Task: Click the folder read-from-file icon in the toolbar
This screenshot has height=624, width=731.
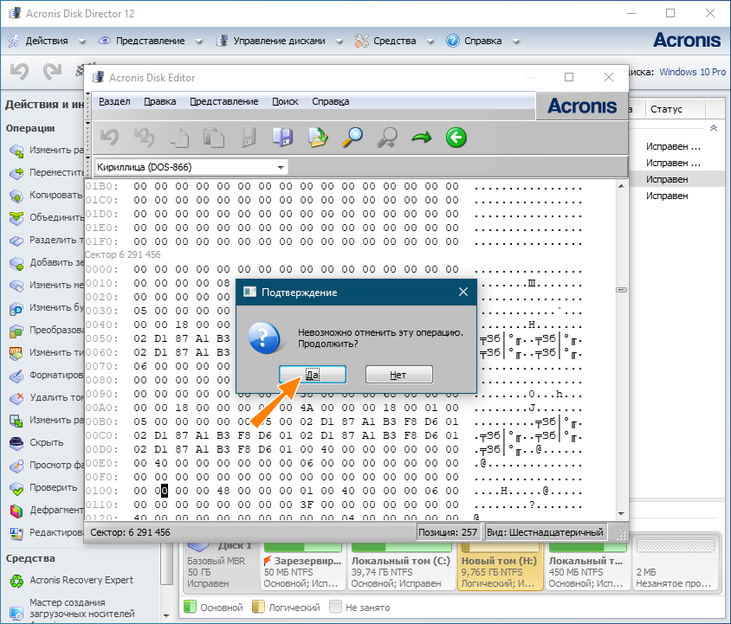Action: coord(318,137)
